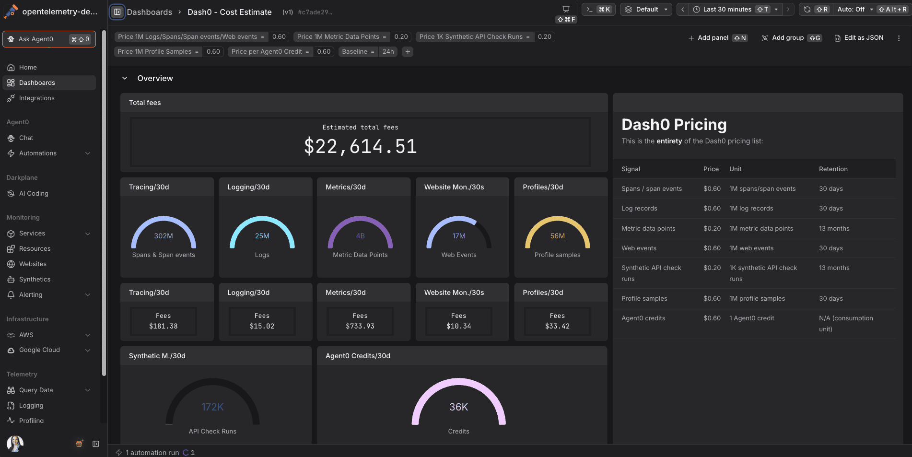Open Synthetics monitoring page
The height and width of the screenshot is (457, 912).
(x=49, y=280)
